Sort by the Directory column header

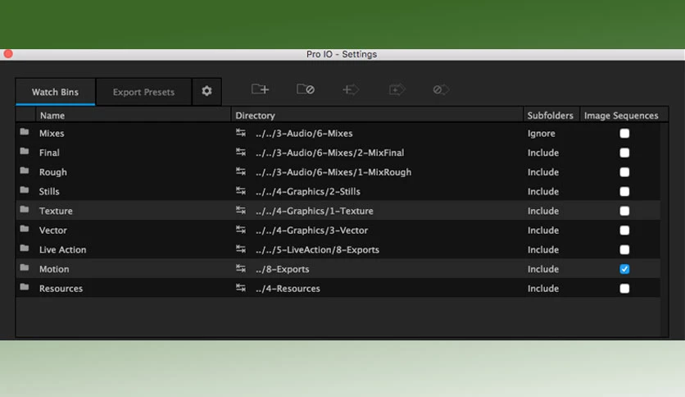coord(377,116)
